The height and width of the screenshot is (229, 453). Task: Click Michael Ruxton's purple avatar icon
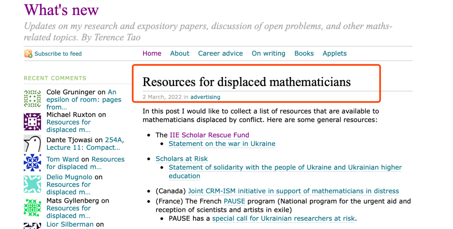coord(32,122)
